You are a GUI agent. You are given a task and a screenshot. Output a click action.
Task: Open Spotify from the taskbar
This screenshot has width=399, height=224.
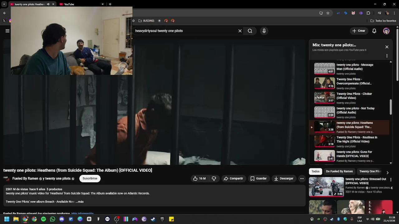[x=43, y=219]
